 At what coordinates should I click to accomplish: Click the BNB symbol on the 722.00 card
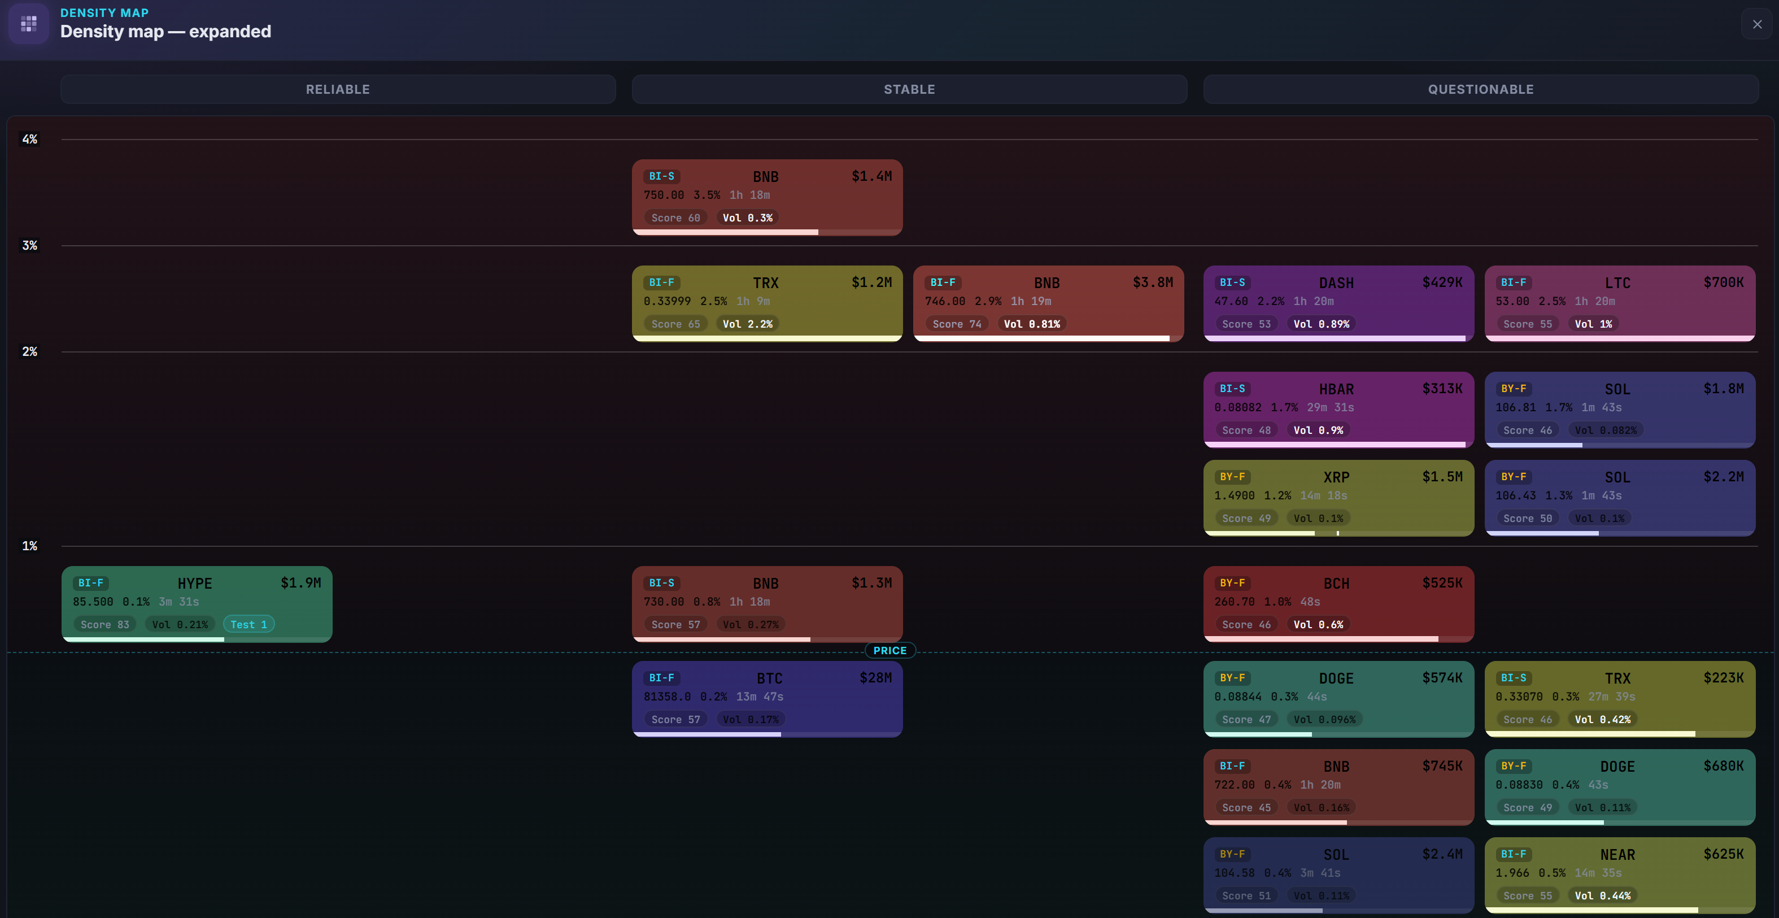(1336, 767)
